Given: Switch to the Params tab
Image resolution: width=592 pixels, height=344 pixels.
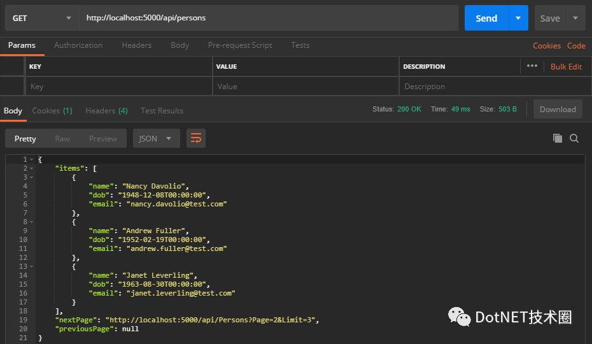Looking at the screenshot, I should pyautogui.click(x=22, y=45).
